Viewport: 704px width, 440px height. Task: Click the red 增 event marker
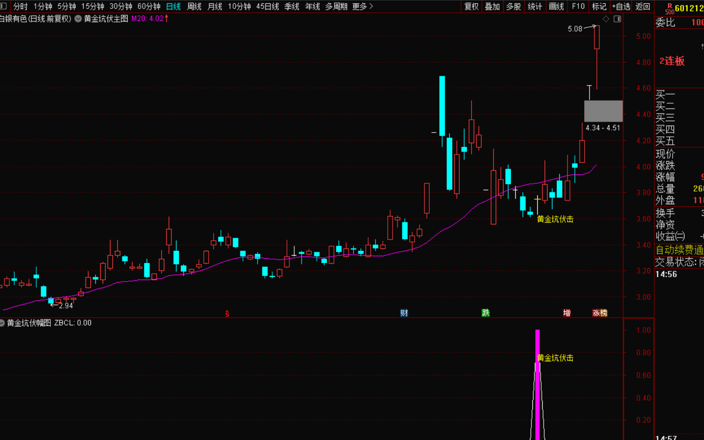[567, 313]
